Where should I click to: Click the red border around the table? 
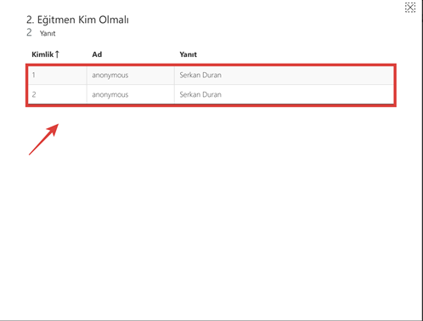pos(211,65)
